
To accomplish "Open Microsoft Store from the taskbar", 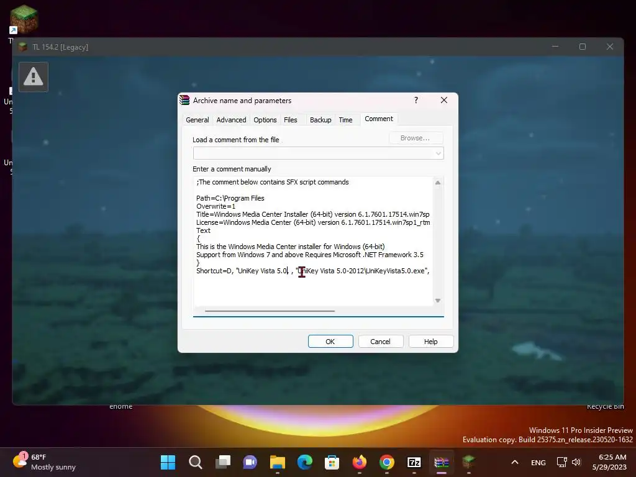I will (332, 462).
